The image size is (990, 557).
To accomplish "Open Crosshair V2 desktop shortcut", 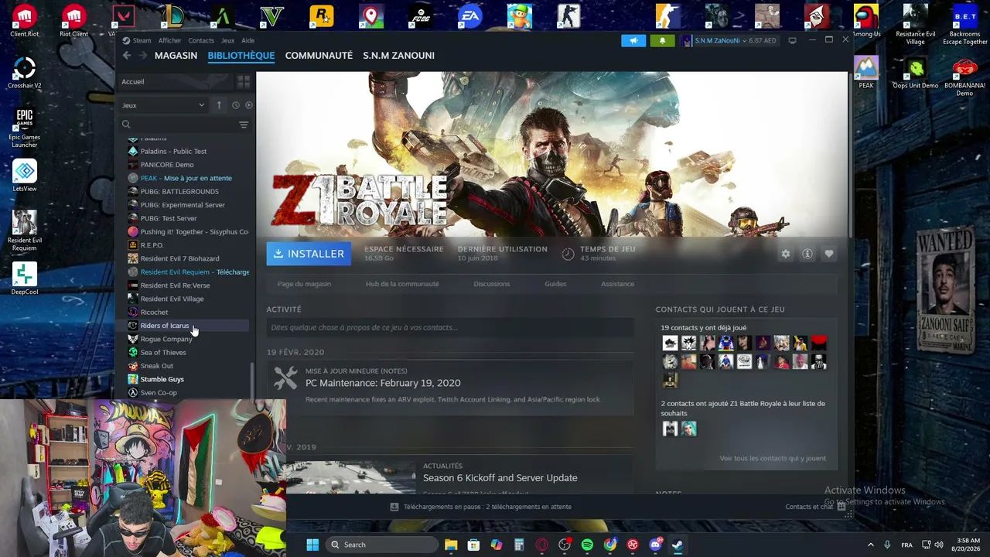I will [x=25, y=73].
